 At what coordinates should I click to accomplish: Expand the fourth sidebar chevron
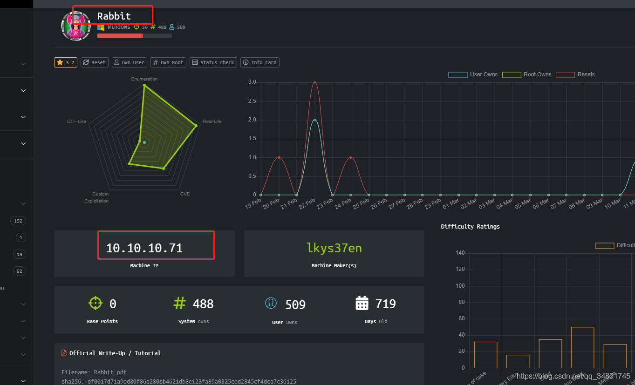23,143
